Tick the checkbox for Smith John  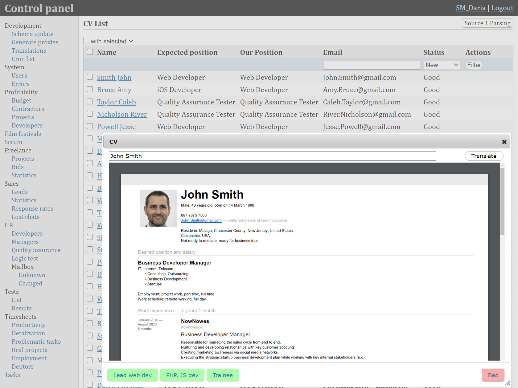tap(90, 77)
